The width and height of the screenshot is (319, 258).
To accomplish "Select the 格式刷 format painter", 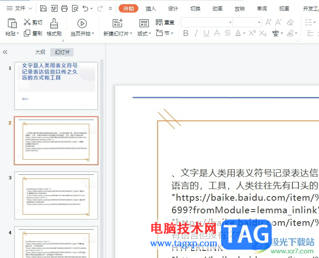I will click(x=54, y=28).
